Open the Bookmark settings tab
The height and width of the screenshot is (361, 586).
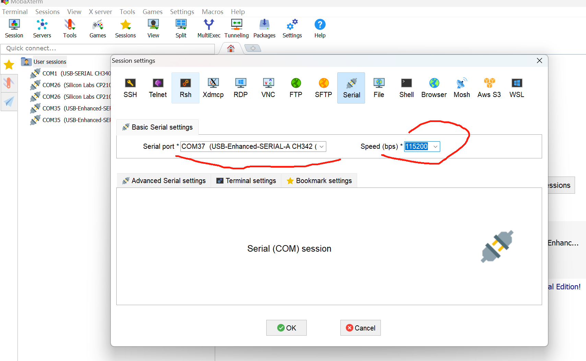pos(319,181)
